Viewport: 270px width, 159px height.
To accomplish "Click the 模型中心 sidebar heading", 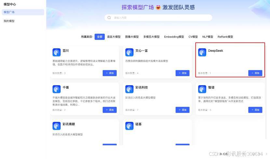I will [x=10, y=4].
